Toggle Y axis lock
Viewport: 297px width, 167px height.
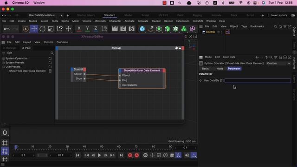pos(87,29)
